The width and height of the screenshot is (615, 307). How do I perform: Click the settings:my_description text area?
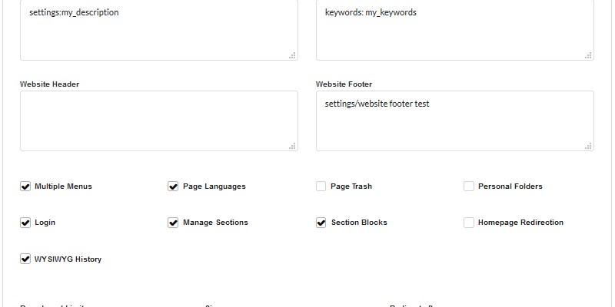point(159,29)
